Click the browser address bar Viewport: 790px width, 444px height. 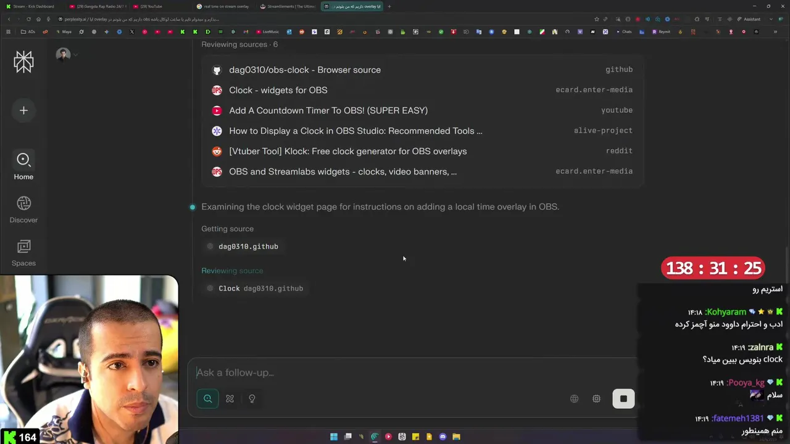321,19
